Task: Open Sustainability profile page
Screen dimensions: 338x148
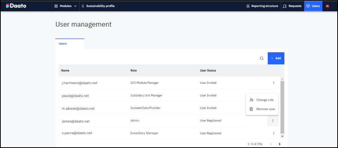Action: coord(98,6)
